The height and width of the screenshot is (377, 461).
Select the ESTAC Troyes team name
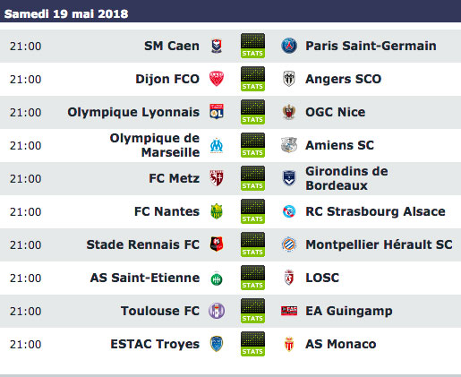click(x=155, y=344)
